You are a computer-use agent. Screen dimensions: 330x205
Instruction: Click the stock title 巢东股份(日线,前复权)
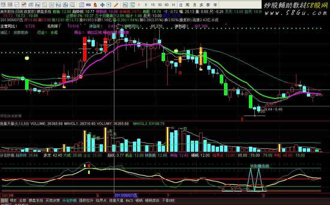pyautogui.click(x=18, y=12)
